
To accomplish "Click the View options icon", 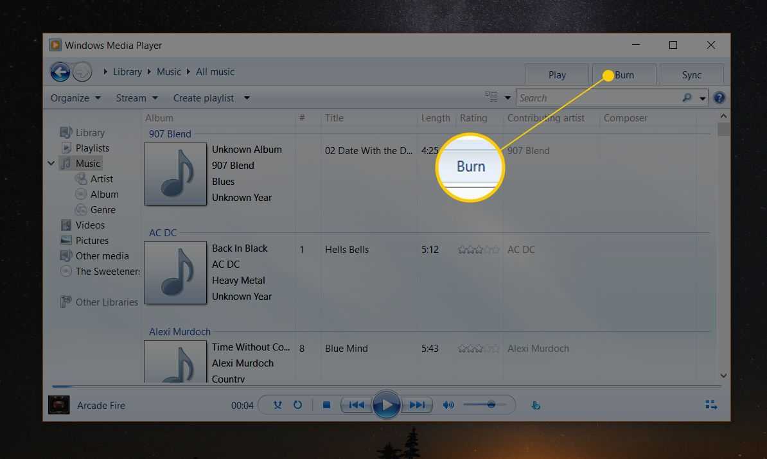I will (491, 97).
